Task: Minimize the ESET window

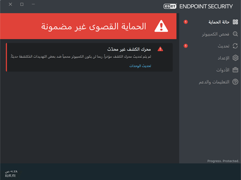Action: [x=33, y=4]
